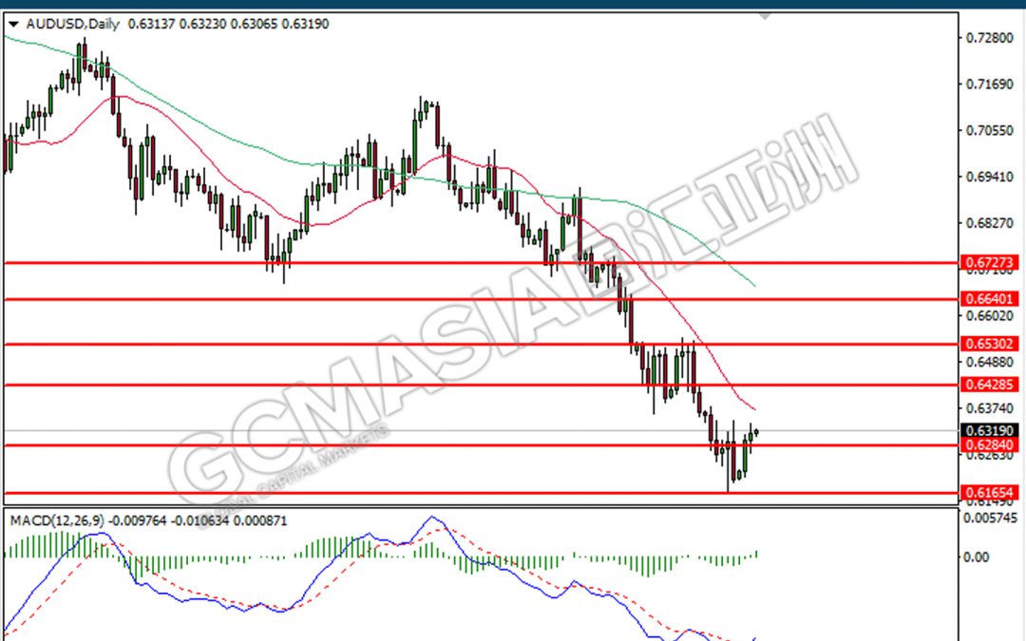
Task: Select the 0.66401 price level label
Action: click(x=989, y=299)
